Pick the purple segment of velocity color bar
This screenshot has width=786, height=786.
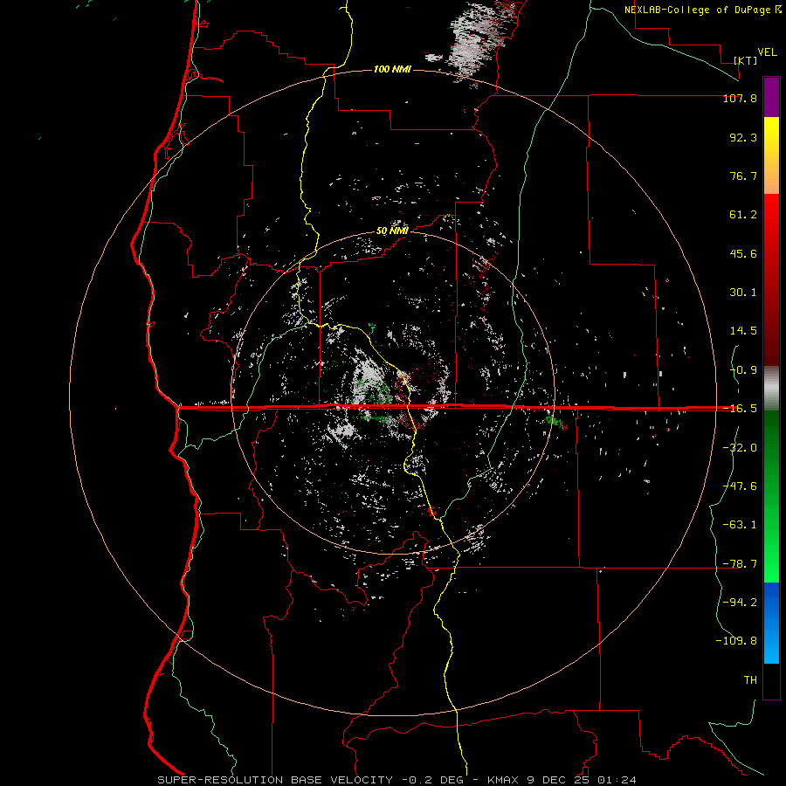(x=771, y=97)
